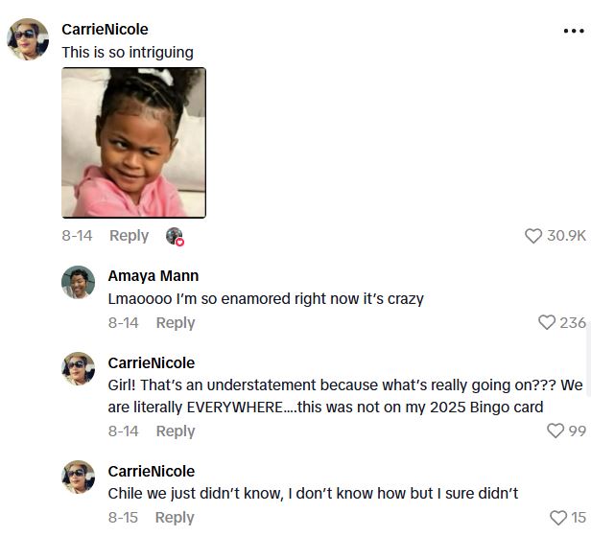Click CarrieNicole's avatar beside Bingo card reply
The image size is (591, 536).
click(x=79, y=369)
